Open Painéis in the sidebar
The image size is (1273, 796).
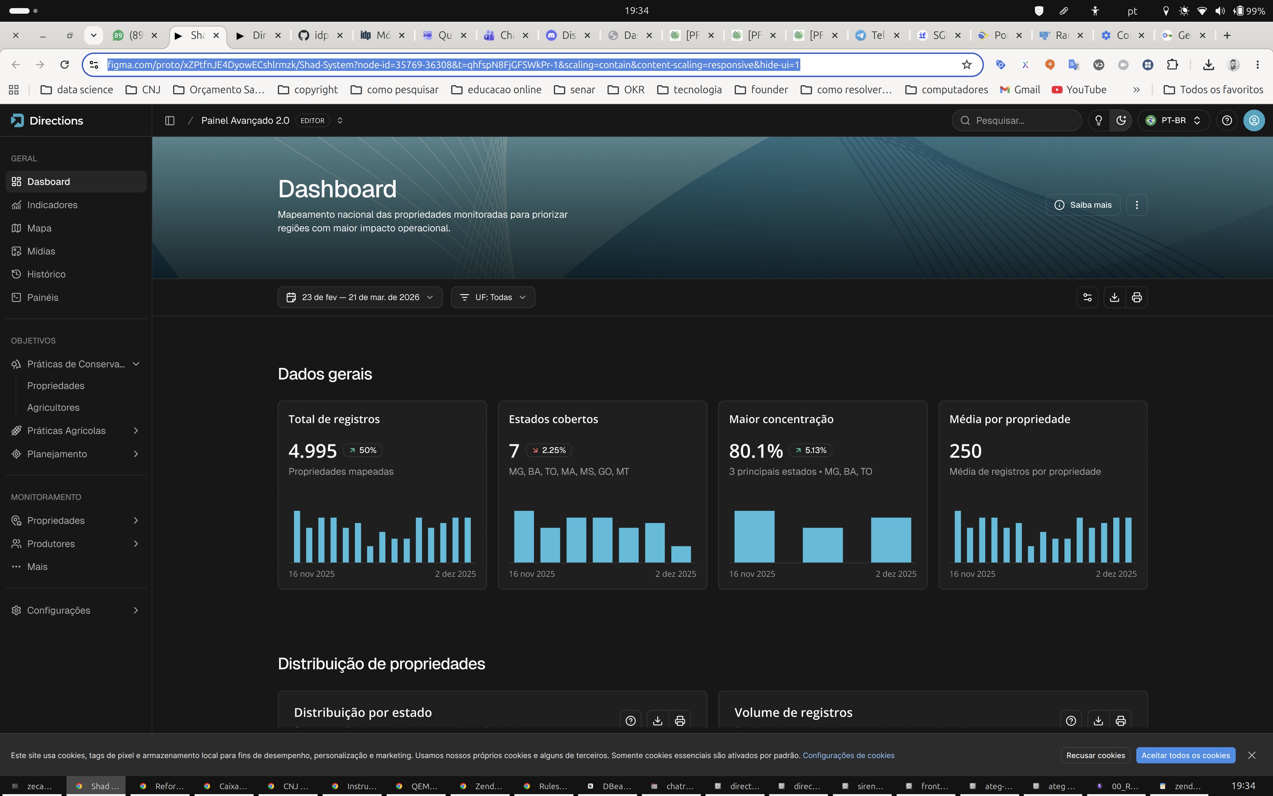tap(76, 298)
